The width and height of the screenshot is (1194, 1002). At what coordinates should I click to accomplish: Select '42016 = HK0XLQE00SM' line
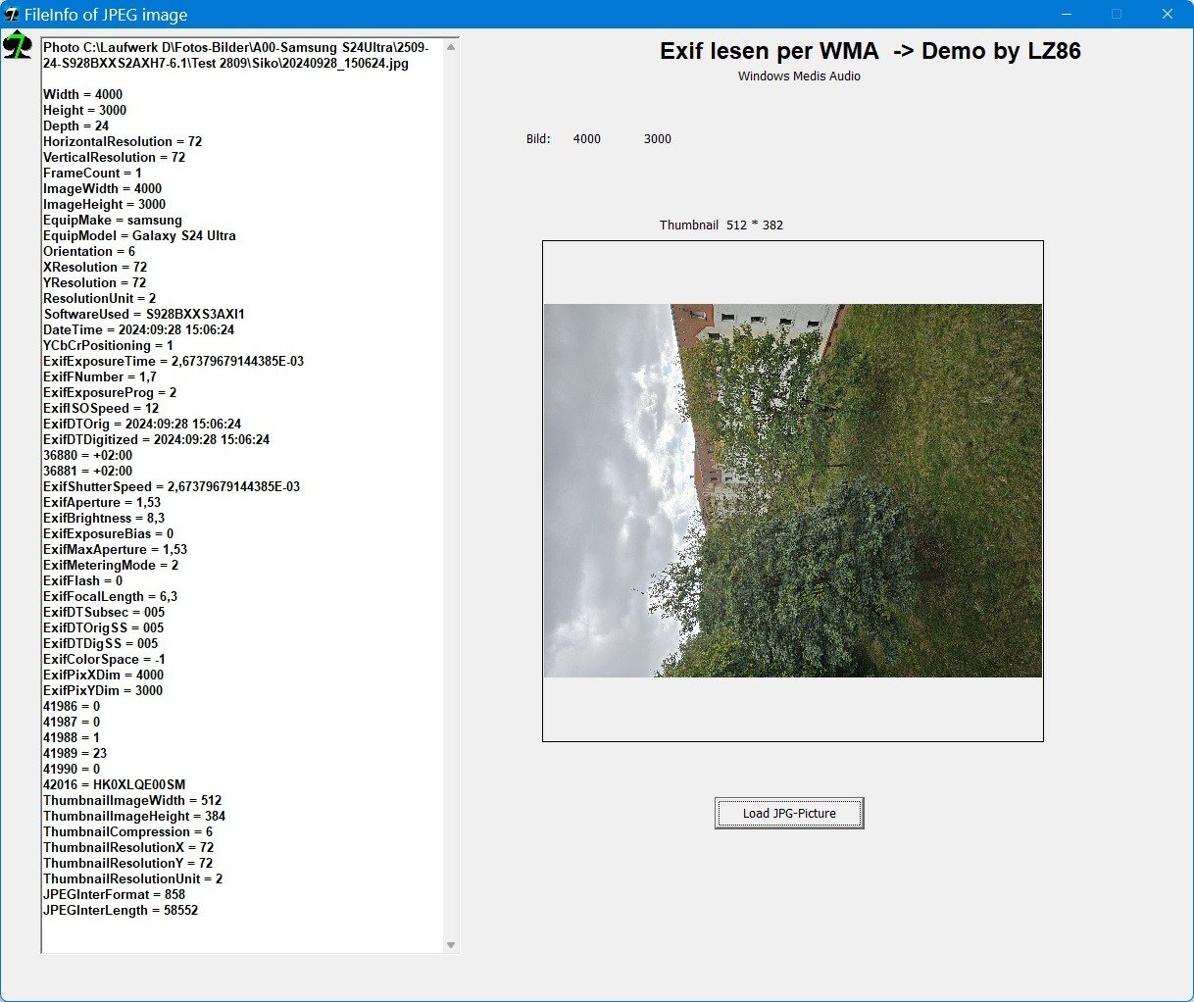coord(115,784)
